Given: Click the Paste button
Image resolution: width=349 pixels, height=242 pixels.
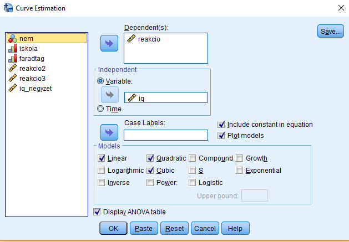Looking at the screenshot, I should pos(144,228).
